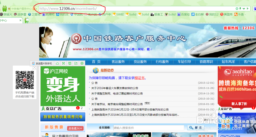This screenshot has height=137, width=256.
Task: Open the 我的12 bookmark
Action: pyautogui.click(x=212, y=14)
